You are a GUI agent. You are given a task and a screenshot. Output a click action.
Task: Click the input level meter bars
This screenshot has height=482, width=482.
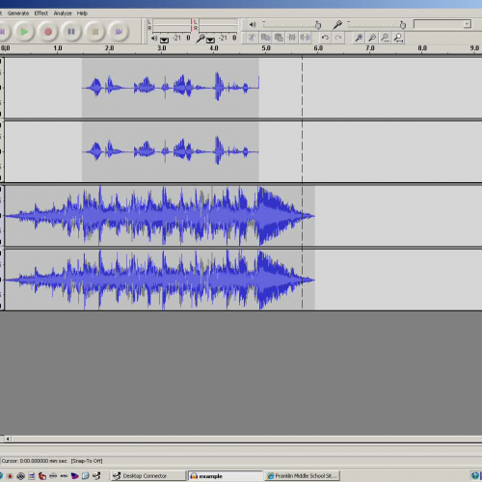pyautogui.click(x=218, y=25)
